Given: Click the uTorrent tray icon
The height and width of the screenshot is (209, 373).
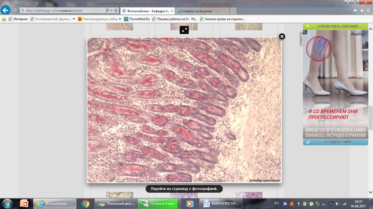Looking at the screenshot, I should 312,204.
